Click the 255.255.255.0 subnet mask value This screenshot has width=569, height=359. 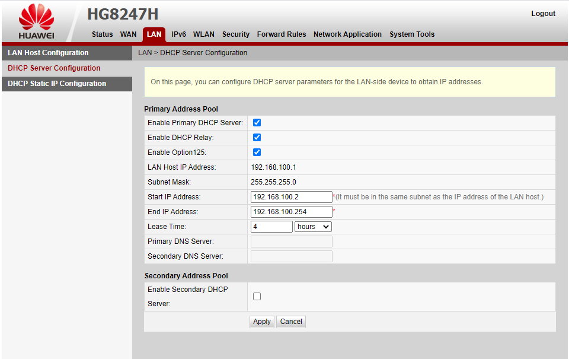(273, 182)
